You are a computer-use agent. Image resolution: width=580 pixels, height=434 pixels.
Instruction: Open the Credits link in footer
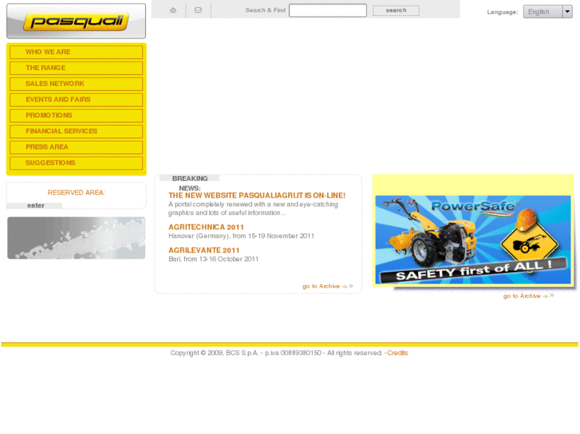click(397, 353)
